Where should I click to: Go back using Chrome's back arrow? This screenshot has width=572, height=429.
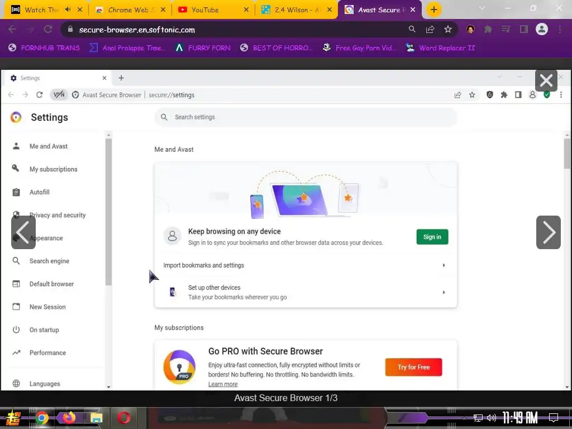(x=12, y=30)
